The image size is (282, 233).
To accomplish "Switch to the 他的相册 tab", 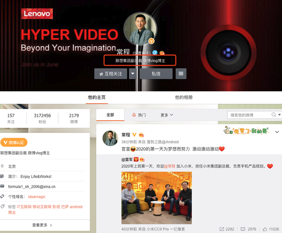I will coord(184,97).
